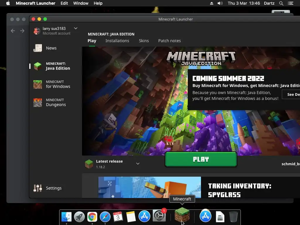This screenshot has width=300, height=225.
Task: Open Taking Inventory: Spyglass headline
Action: (x=240, y=190)
